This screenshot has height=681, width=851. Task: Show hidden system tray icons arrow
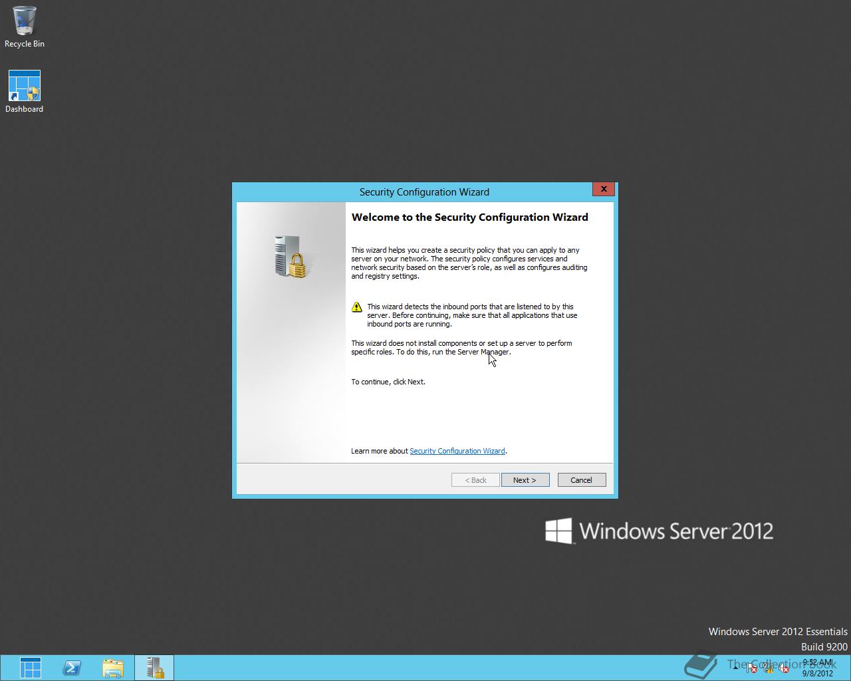(735, 668)
